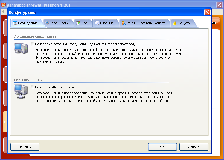Click the Помощь button
This screenshot has height=160, width=224.
25,147
